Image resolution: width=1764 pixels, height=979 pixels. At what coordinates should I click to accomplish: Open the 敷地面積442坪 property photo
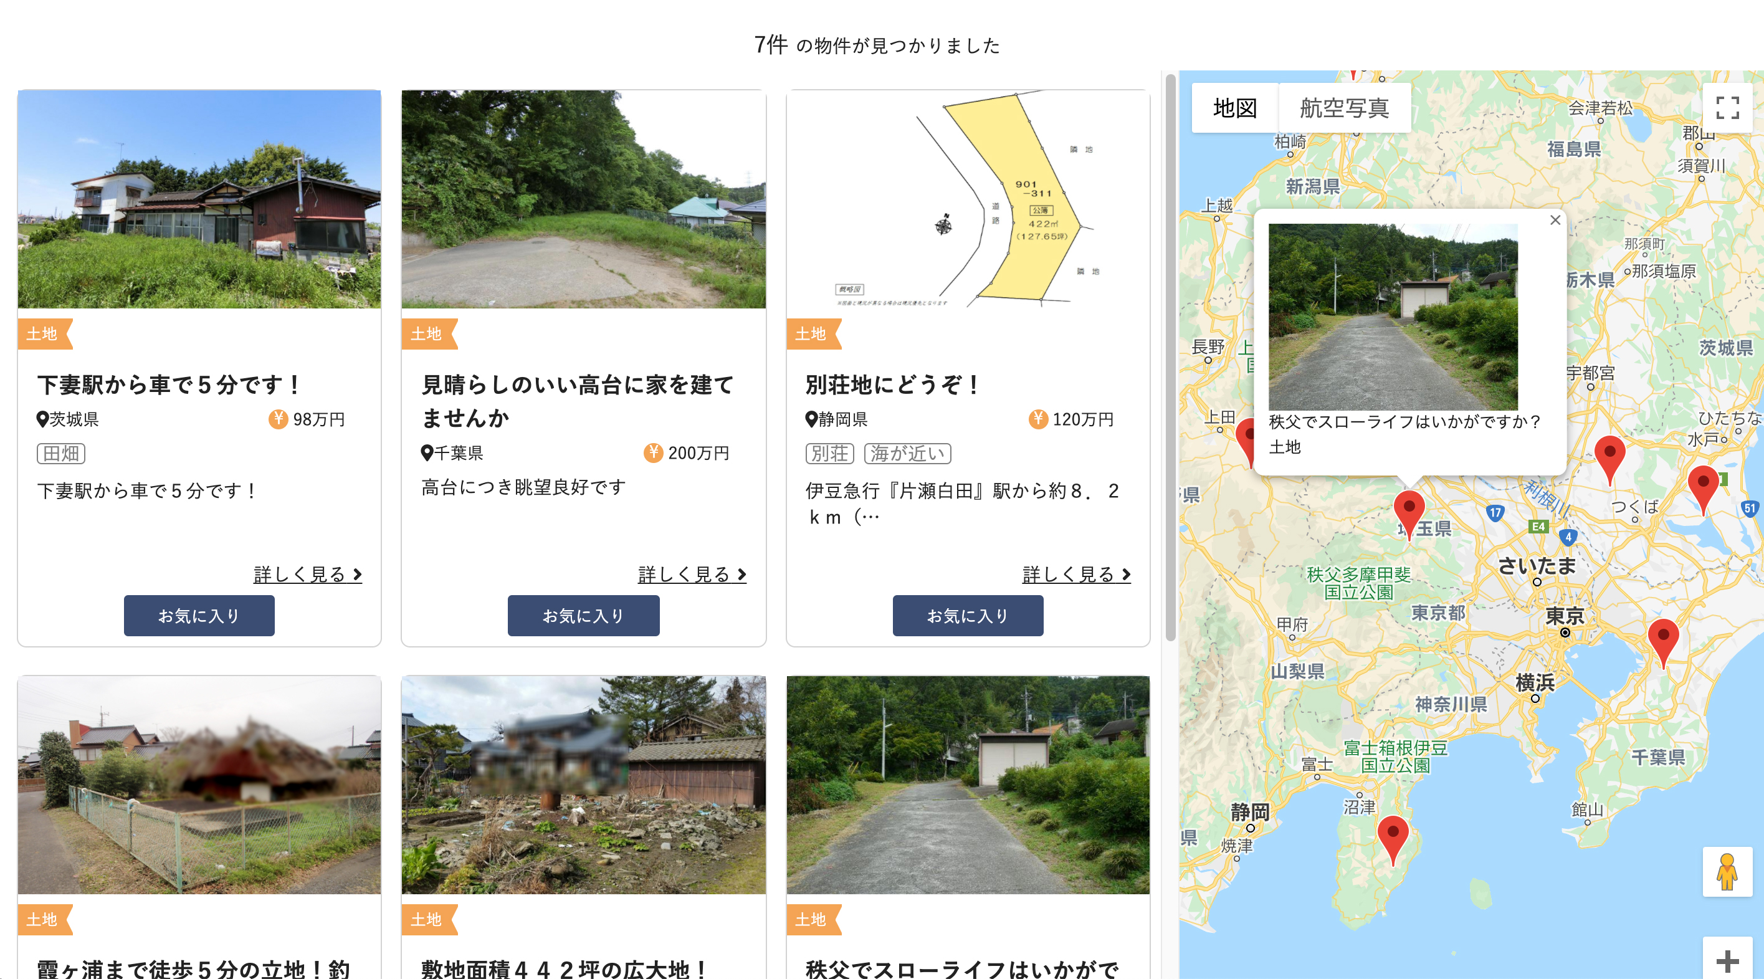[583, 785]
